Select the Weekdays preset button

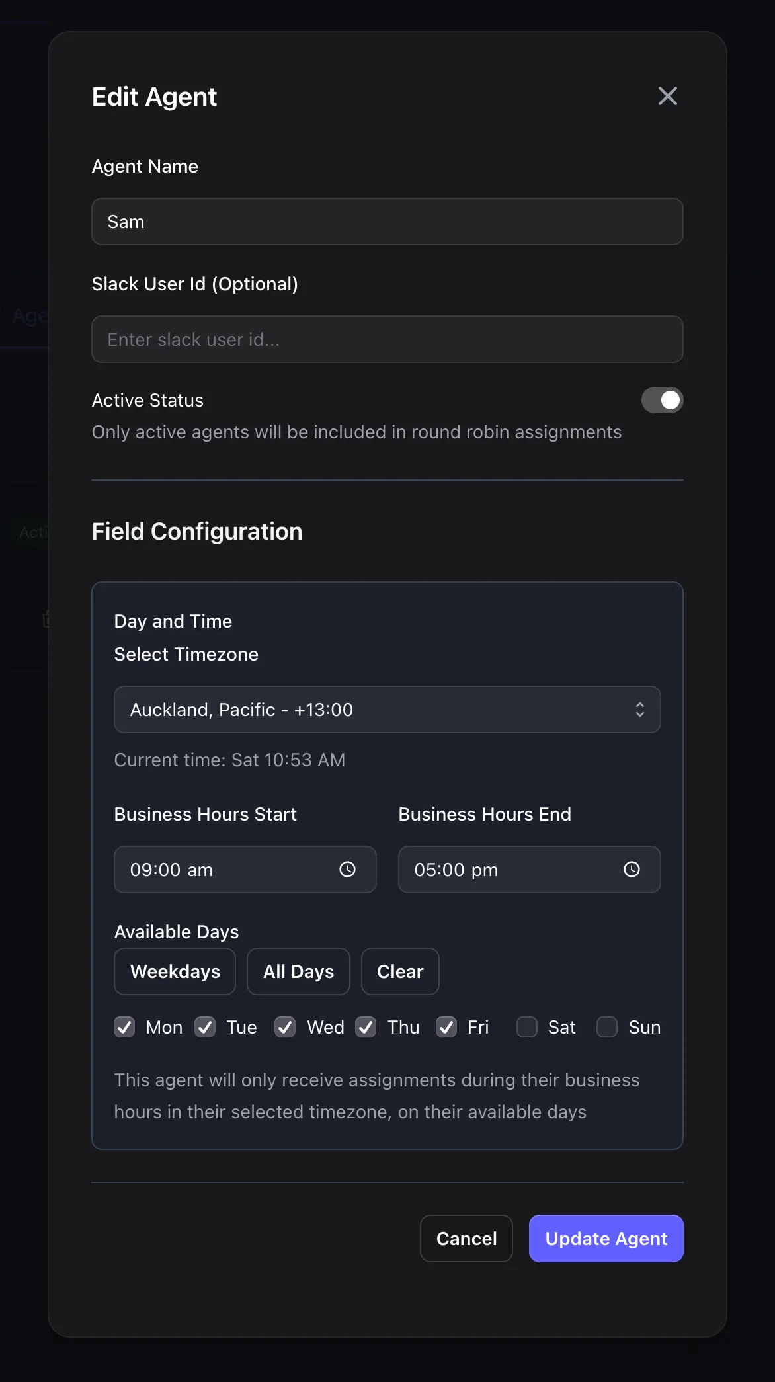click(x=175, y=971)
